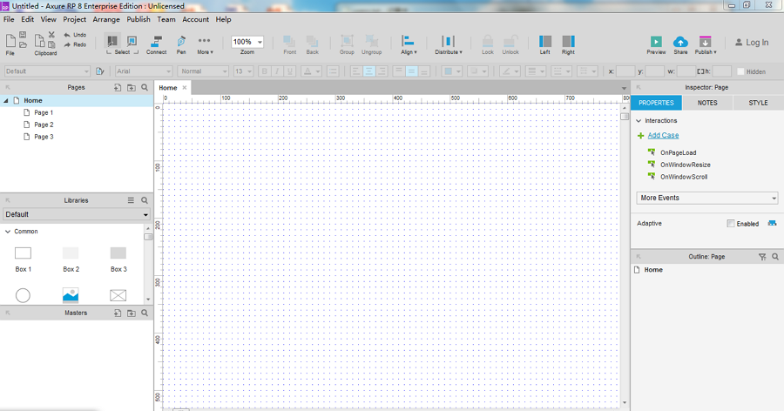Open the Arrange menu
Screen dimensions: 784x411
pos(105,19)
